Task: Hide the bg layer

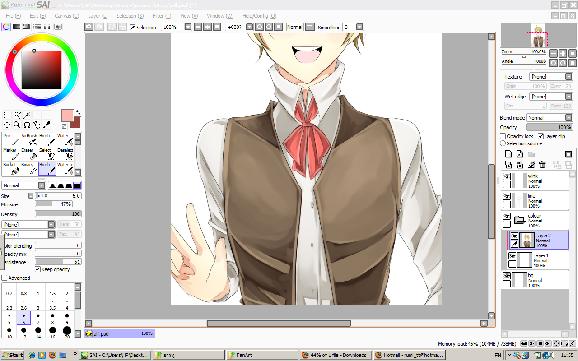Action: click(507, 276)
